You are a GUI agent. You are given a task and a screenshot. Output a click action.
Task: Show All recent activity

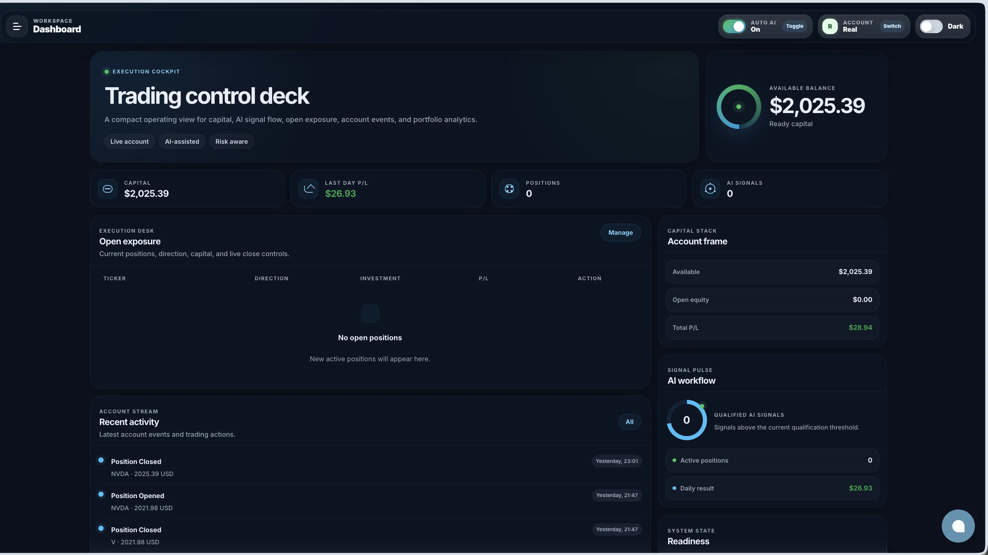629,422
